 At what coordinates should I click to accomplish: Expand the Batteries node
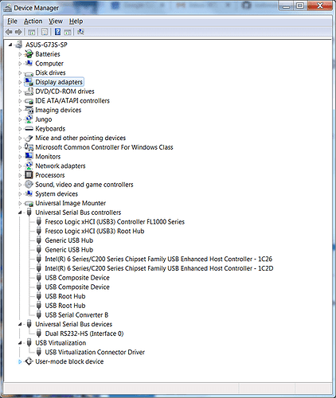pyautogui.click(x=20, y=54)
